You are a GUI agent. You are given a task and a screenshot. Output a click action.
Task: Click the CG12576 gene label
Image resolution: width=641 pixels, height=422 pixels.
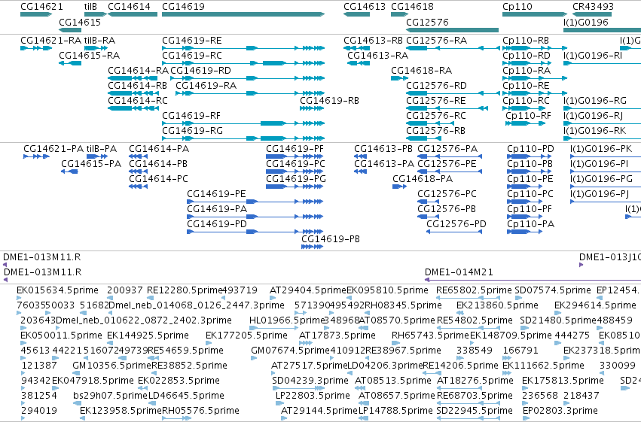coord(427,22)
